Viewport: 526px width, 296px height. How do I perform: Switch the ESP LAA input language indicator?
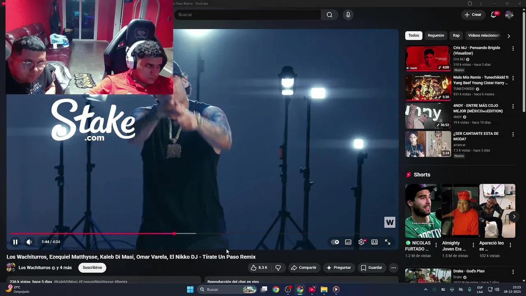(x=480, y=289)
